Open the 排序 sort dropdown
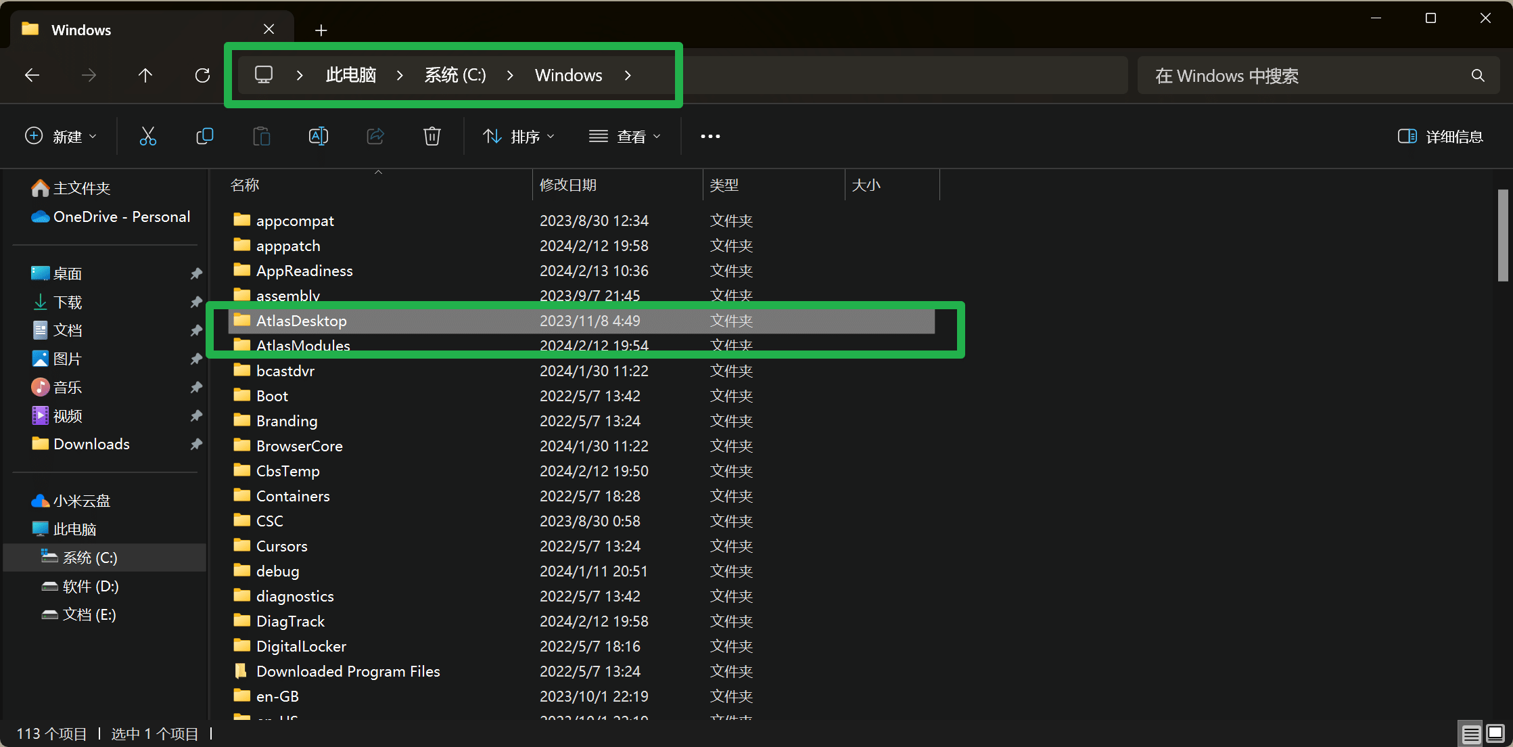Screen dimensions: 1513x747 [519, 137]
